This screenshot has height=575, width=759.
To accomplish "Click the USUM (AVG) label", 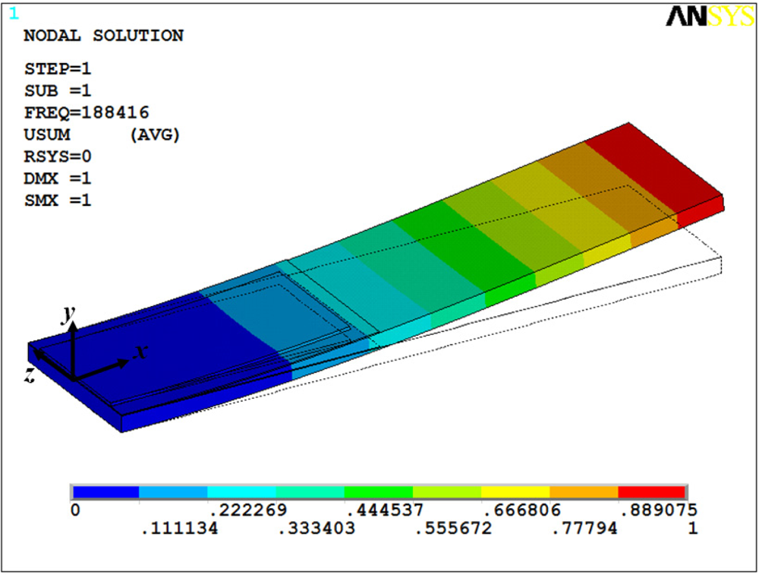I will 102,134.
